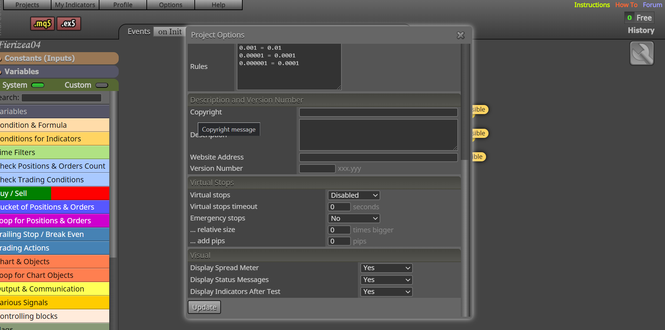Open the Variables block category
The width and height of the screenshot is (665, 330).
[55, 112]
